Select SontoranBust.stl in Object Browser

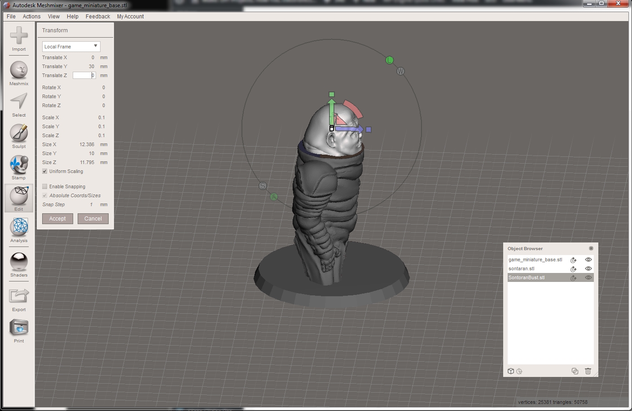point(527,277)
